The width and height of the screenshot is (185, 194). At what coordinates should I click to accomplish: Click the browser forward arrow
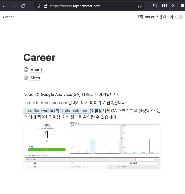click(x=14, y=6)
